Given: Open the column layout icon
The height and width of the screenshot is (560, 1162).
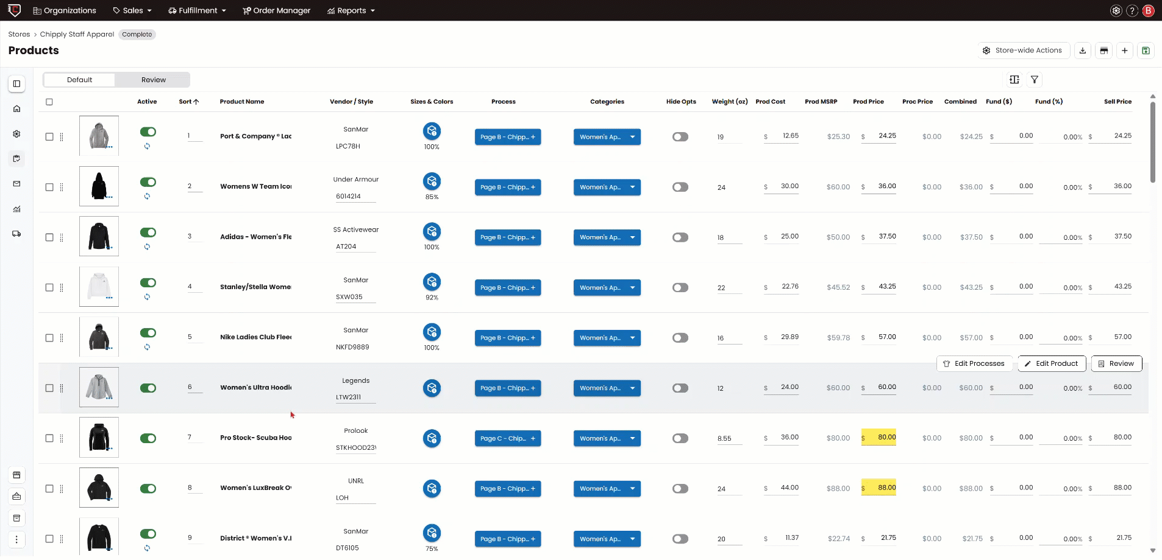Looking at the screenshot, I should tap(1014, 80).
